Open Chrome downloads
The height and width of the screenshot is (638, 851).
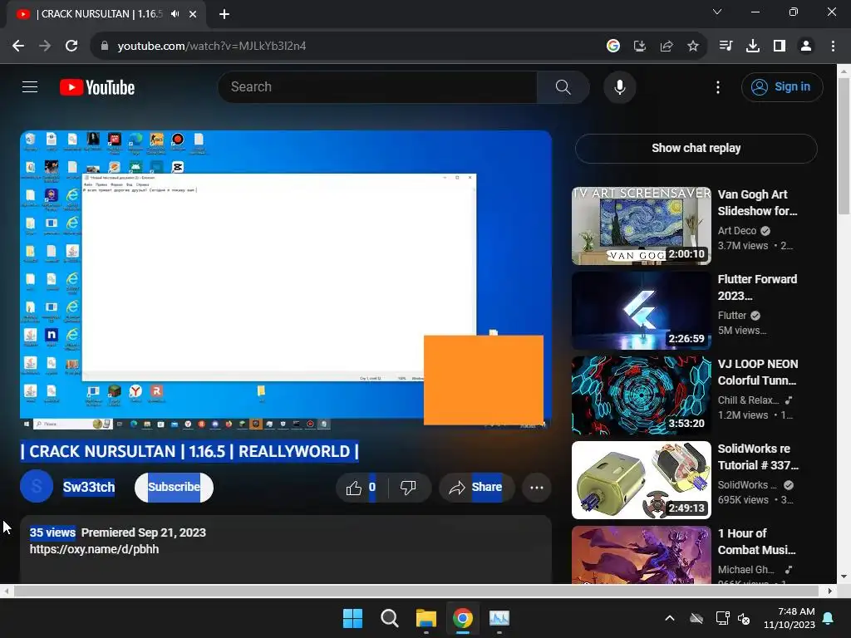[753, 47]
